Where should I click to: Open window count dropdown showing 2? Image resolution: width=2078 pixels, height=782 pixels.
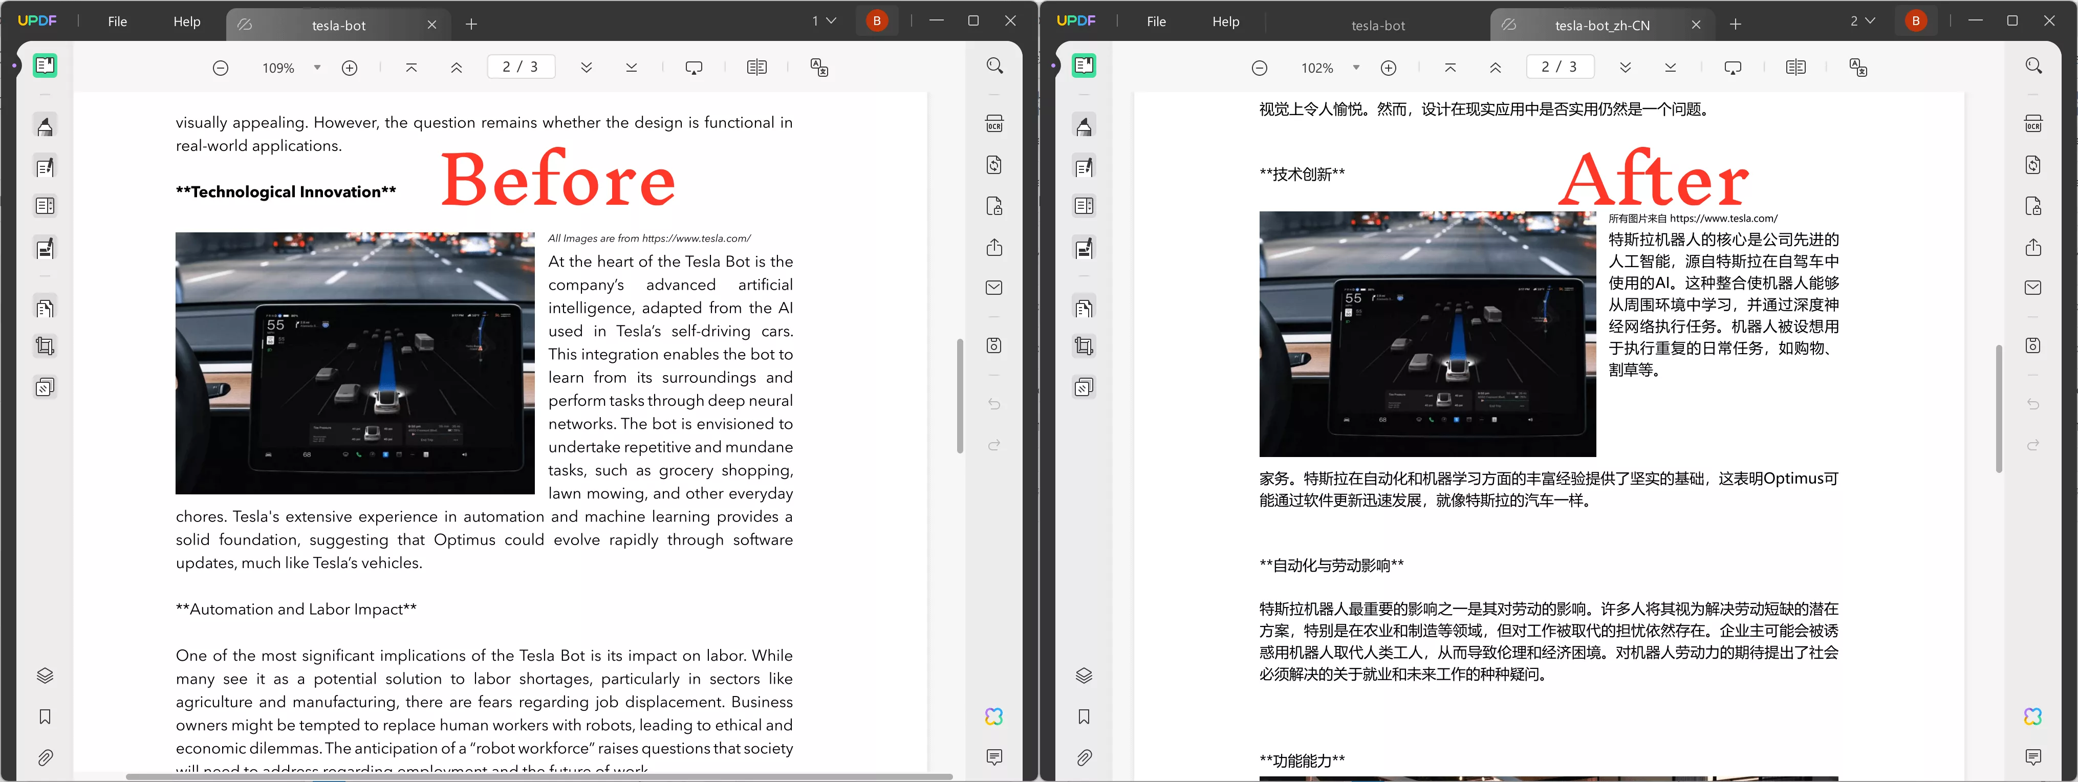pos(1863,21)
